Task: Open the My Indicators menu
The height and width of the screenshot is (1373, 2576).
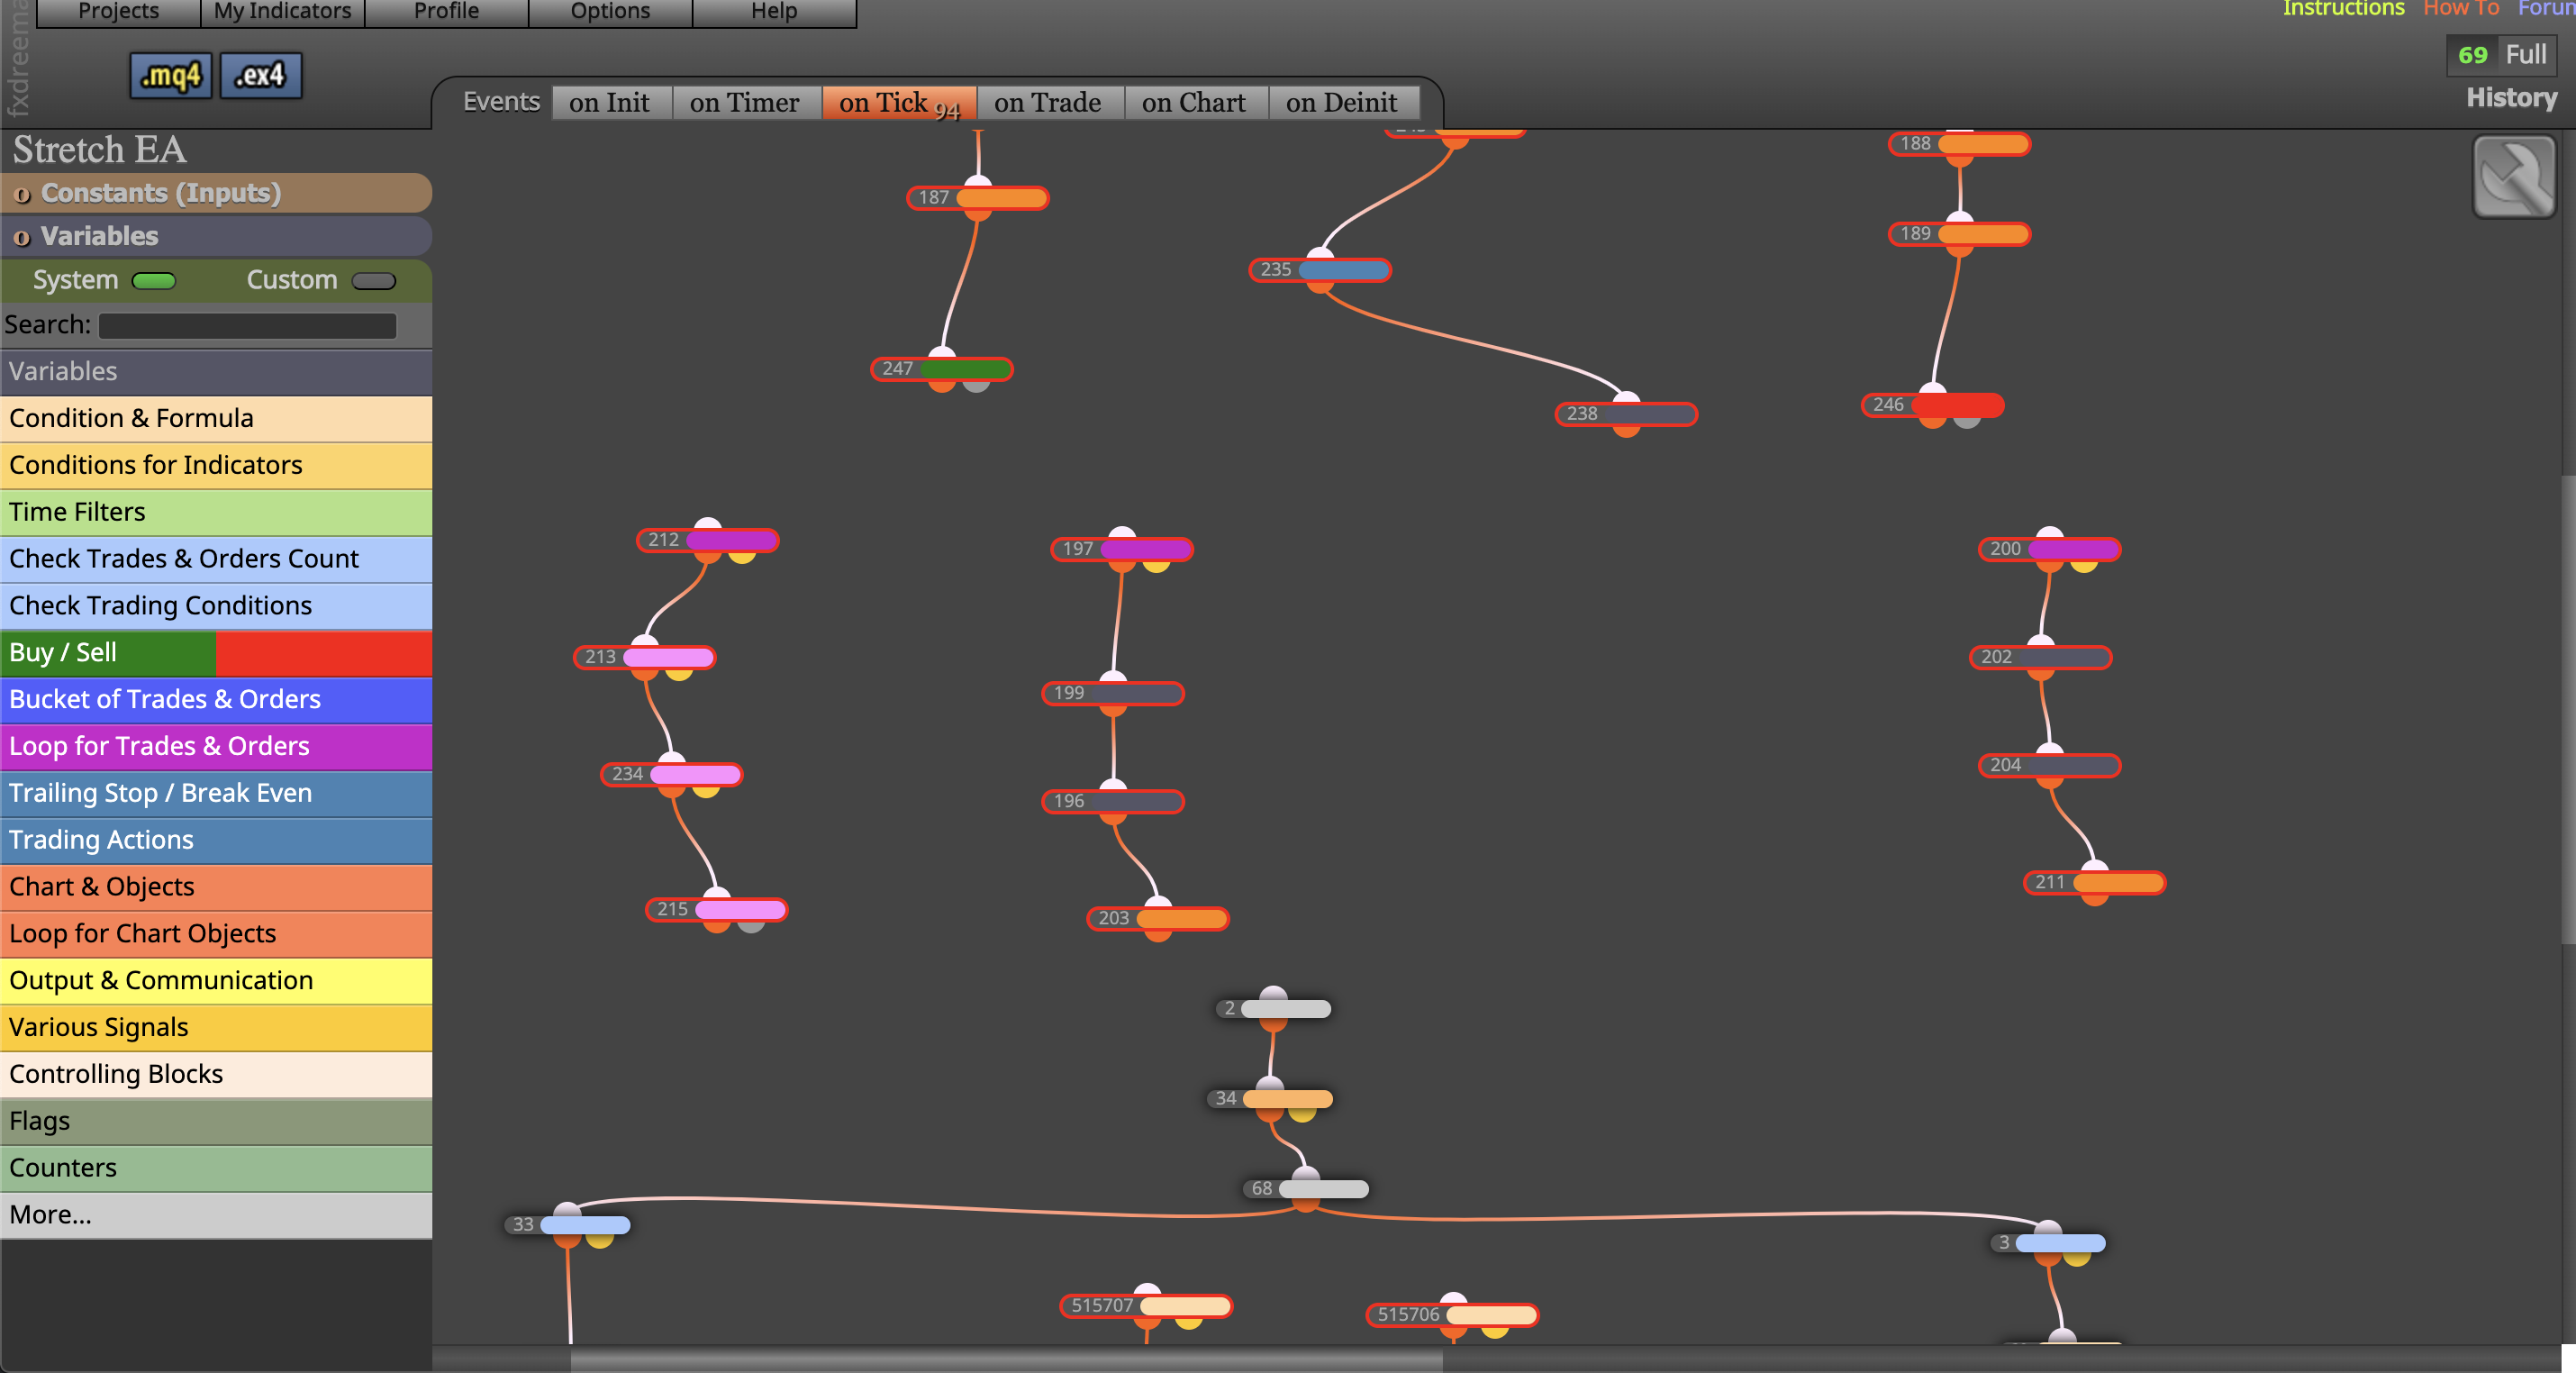Action: click(283, 12)
